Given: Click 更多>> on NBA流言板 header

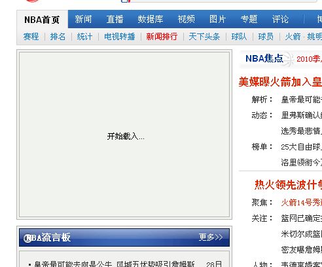Looking at the screenshot, I should coord(211,237).
